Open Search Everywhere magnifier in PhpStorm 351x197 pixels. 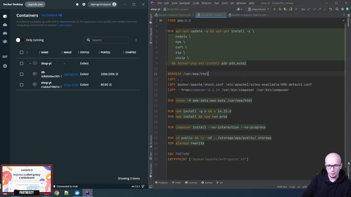pyautogui.click(x=337, y=9)
